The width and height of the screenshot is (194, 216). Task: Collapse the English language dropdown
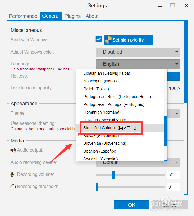pyautogui.click(x=138, y=64)
